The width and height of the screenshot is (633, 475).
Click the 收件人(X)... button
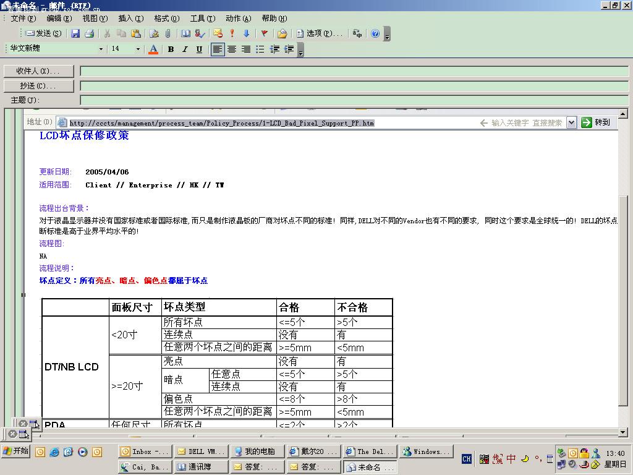(38, 71)
